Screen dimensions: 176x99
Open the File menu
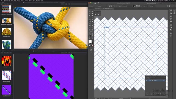[x=12, y=1]
